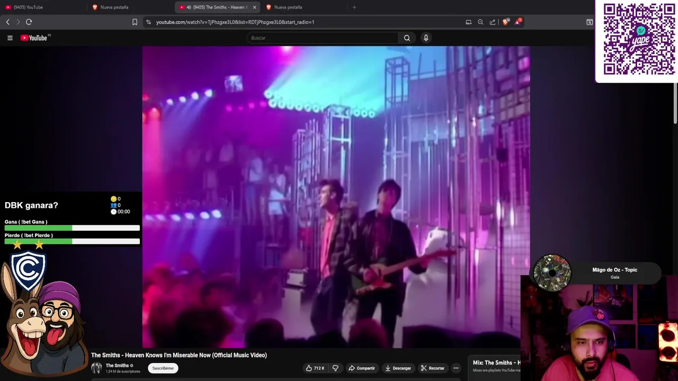Open The Smiths channel name link
Image resolution: width=678 pixels, height=381 pixels.
(117, 365)
